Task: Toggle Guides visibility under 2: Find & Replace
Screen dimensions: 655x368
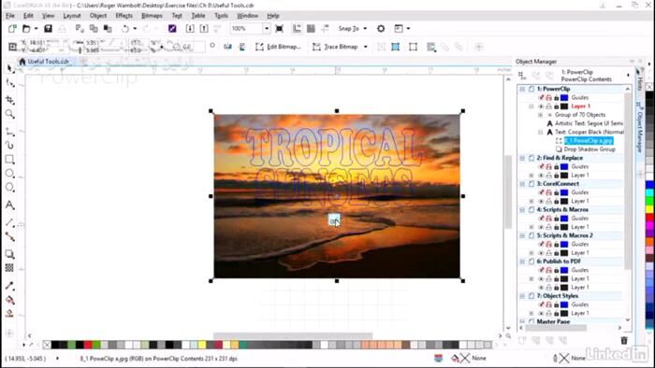Action: click(541, 166)
